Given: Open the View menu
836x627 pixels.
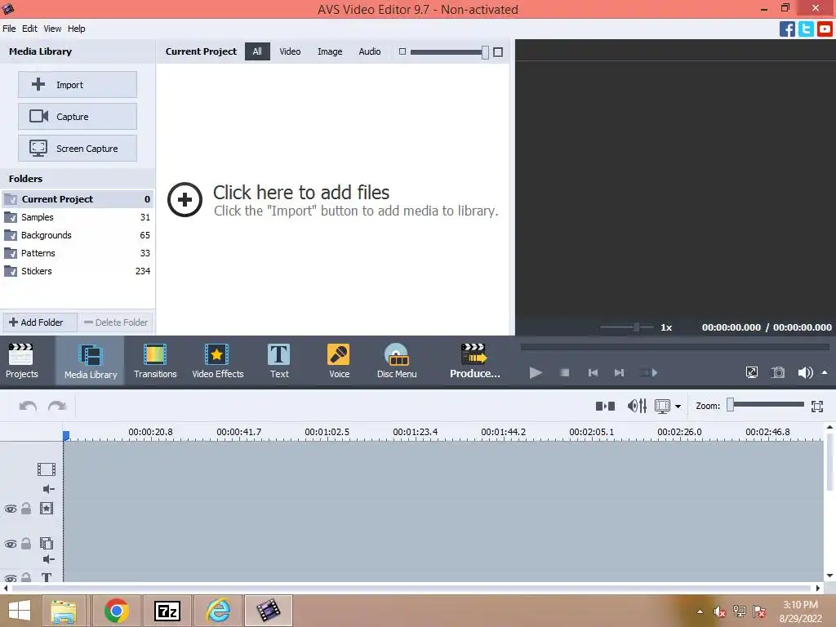Looking at the screenshot, I should coord(52,29).
